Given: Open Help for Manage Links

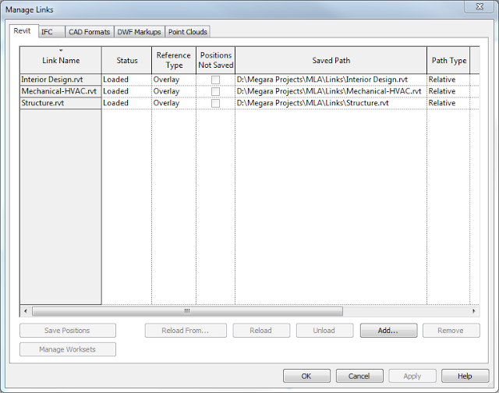Looking at the screenshot, I should click(x=465, y=376).
